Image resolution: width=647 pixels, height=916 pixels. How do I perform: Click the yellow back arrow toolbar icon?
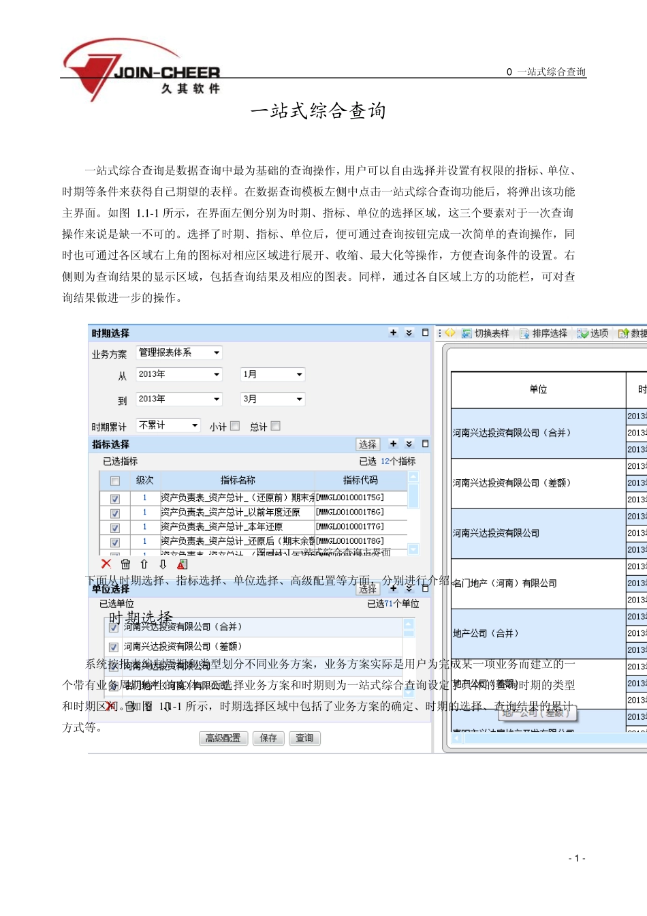pyautogui.click(x=449, y=333)
